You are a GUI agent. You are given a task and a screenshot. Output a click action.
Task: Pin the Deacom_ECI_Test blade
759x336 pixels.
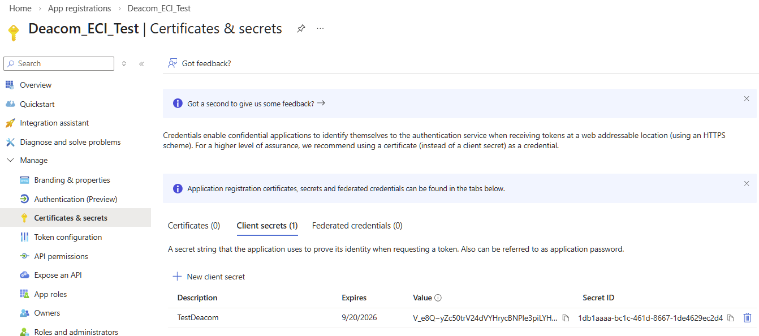(301, 29)
